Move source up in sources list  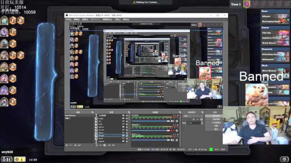(x=109, y=145)
